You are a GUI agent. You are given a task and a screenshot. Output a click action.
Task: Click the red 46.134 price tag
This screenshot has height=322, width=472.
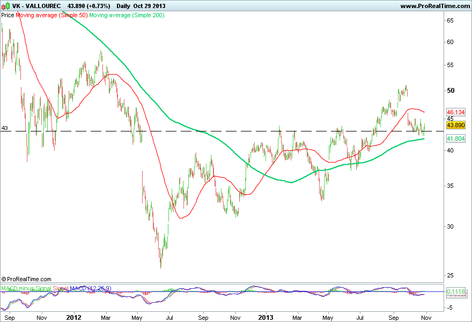coord(456,112)
